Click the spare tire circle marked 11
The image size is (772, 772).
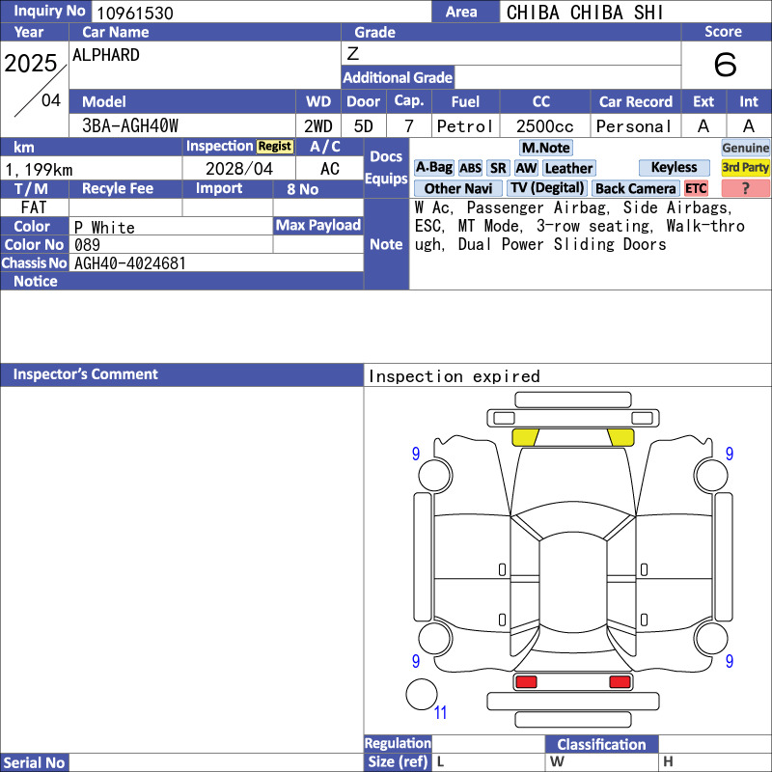(x=422, y=694)
